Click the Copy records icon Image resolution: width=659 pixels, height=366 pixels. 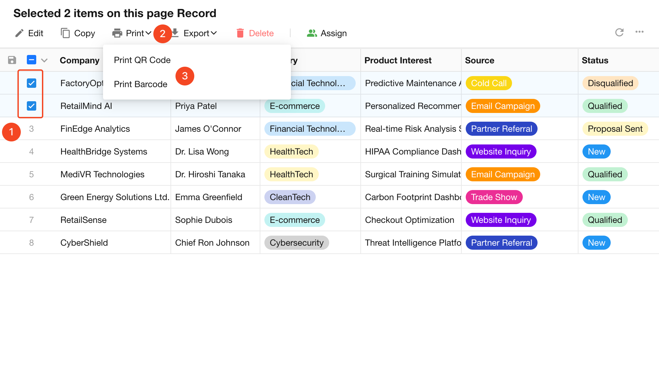click(65, 33)
